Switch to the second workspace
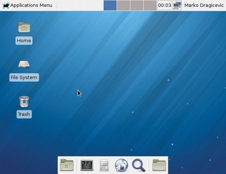Screen dimensions: 226x174 [x=123, y=5]
